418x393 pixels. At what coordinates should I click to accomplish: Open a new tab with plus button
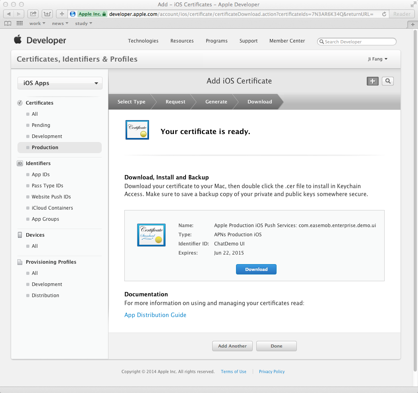[x=413, y=25]
